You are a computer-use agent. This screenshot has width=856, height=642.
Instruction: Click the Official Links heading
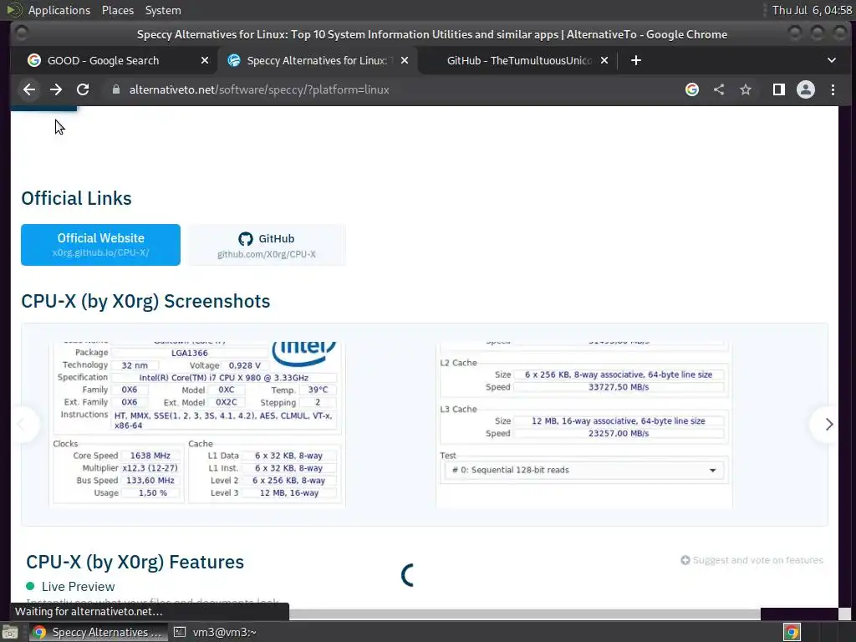tap(76, 198)
